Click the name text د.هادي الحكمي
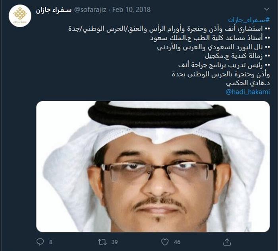 [248, 83]
